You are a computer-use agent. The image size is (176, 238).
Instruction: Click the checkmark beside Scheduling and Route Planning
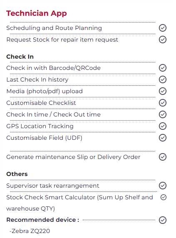pos(163,28)
